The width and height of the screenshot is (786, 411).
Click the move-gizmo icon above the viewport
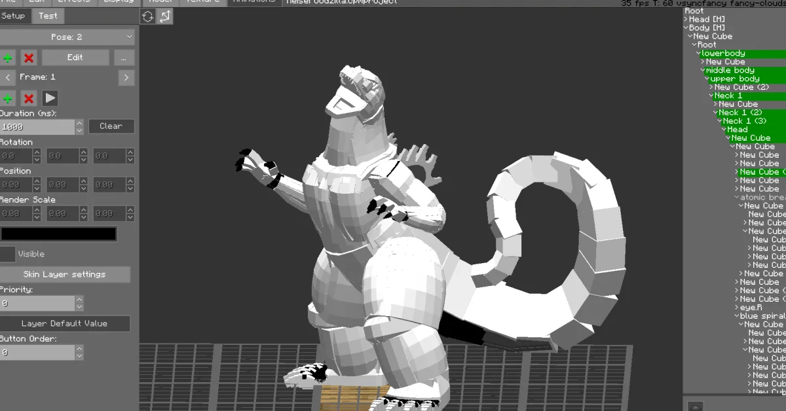[165, 17]
